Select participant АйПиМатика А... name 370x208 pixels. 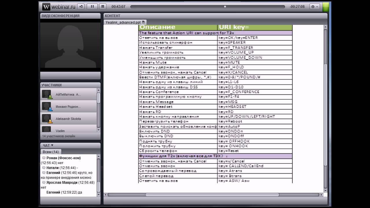pos(68,94)
